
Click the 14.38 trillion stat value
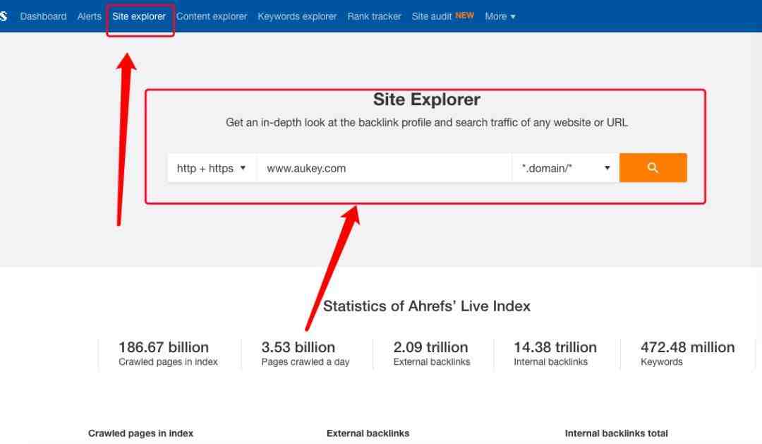tap(555, 347)
